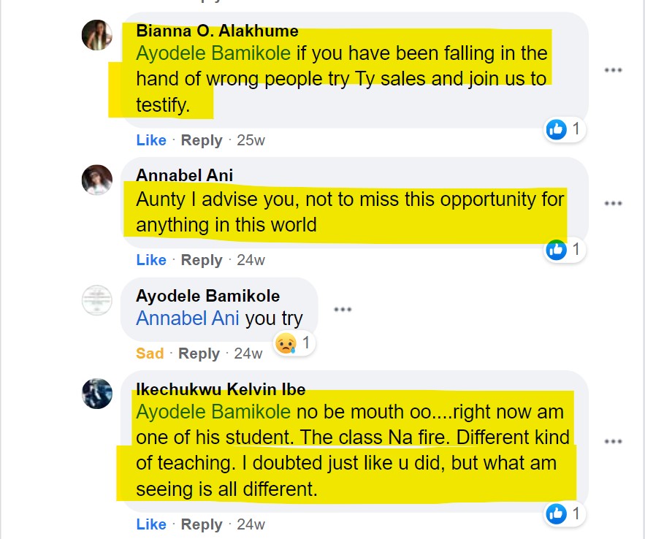Reply to Bianna O. Alakhume's comment
This screenshot has height=539, width=645.
[x=202, y=140]
